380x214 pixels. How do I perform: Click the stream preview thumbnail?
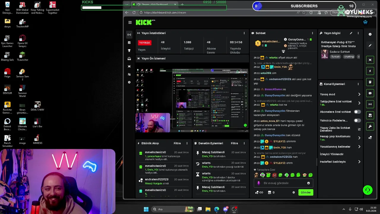pos(192,100)
